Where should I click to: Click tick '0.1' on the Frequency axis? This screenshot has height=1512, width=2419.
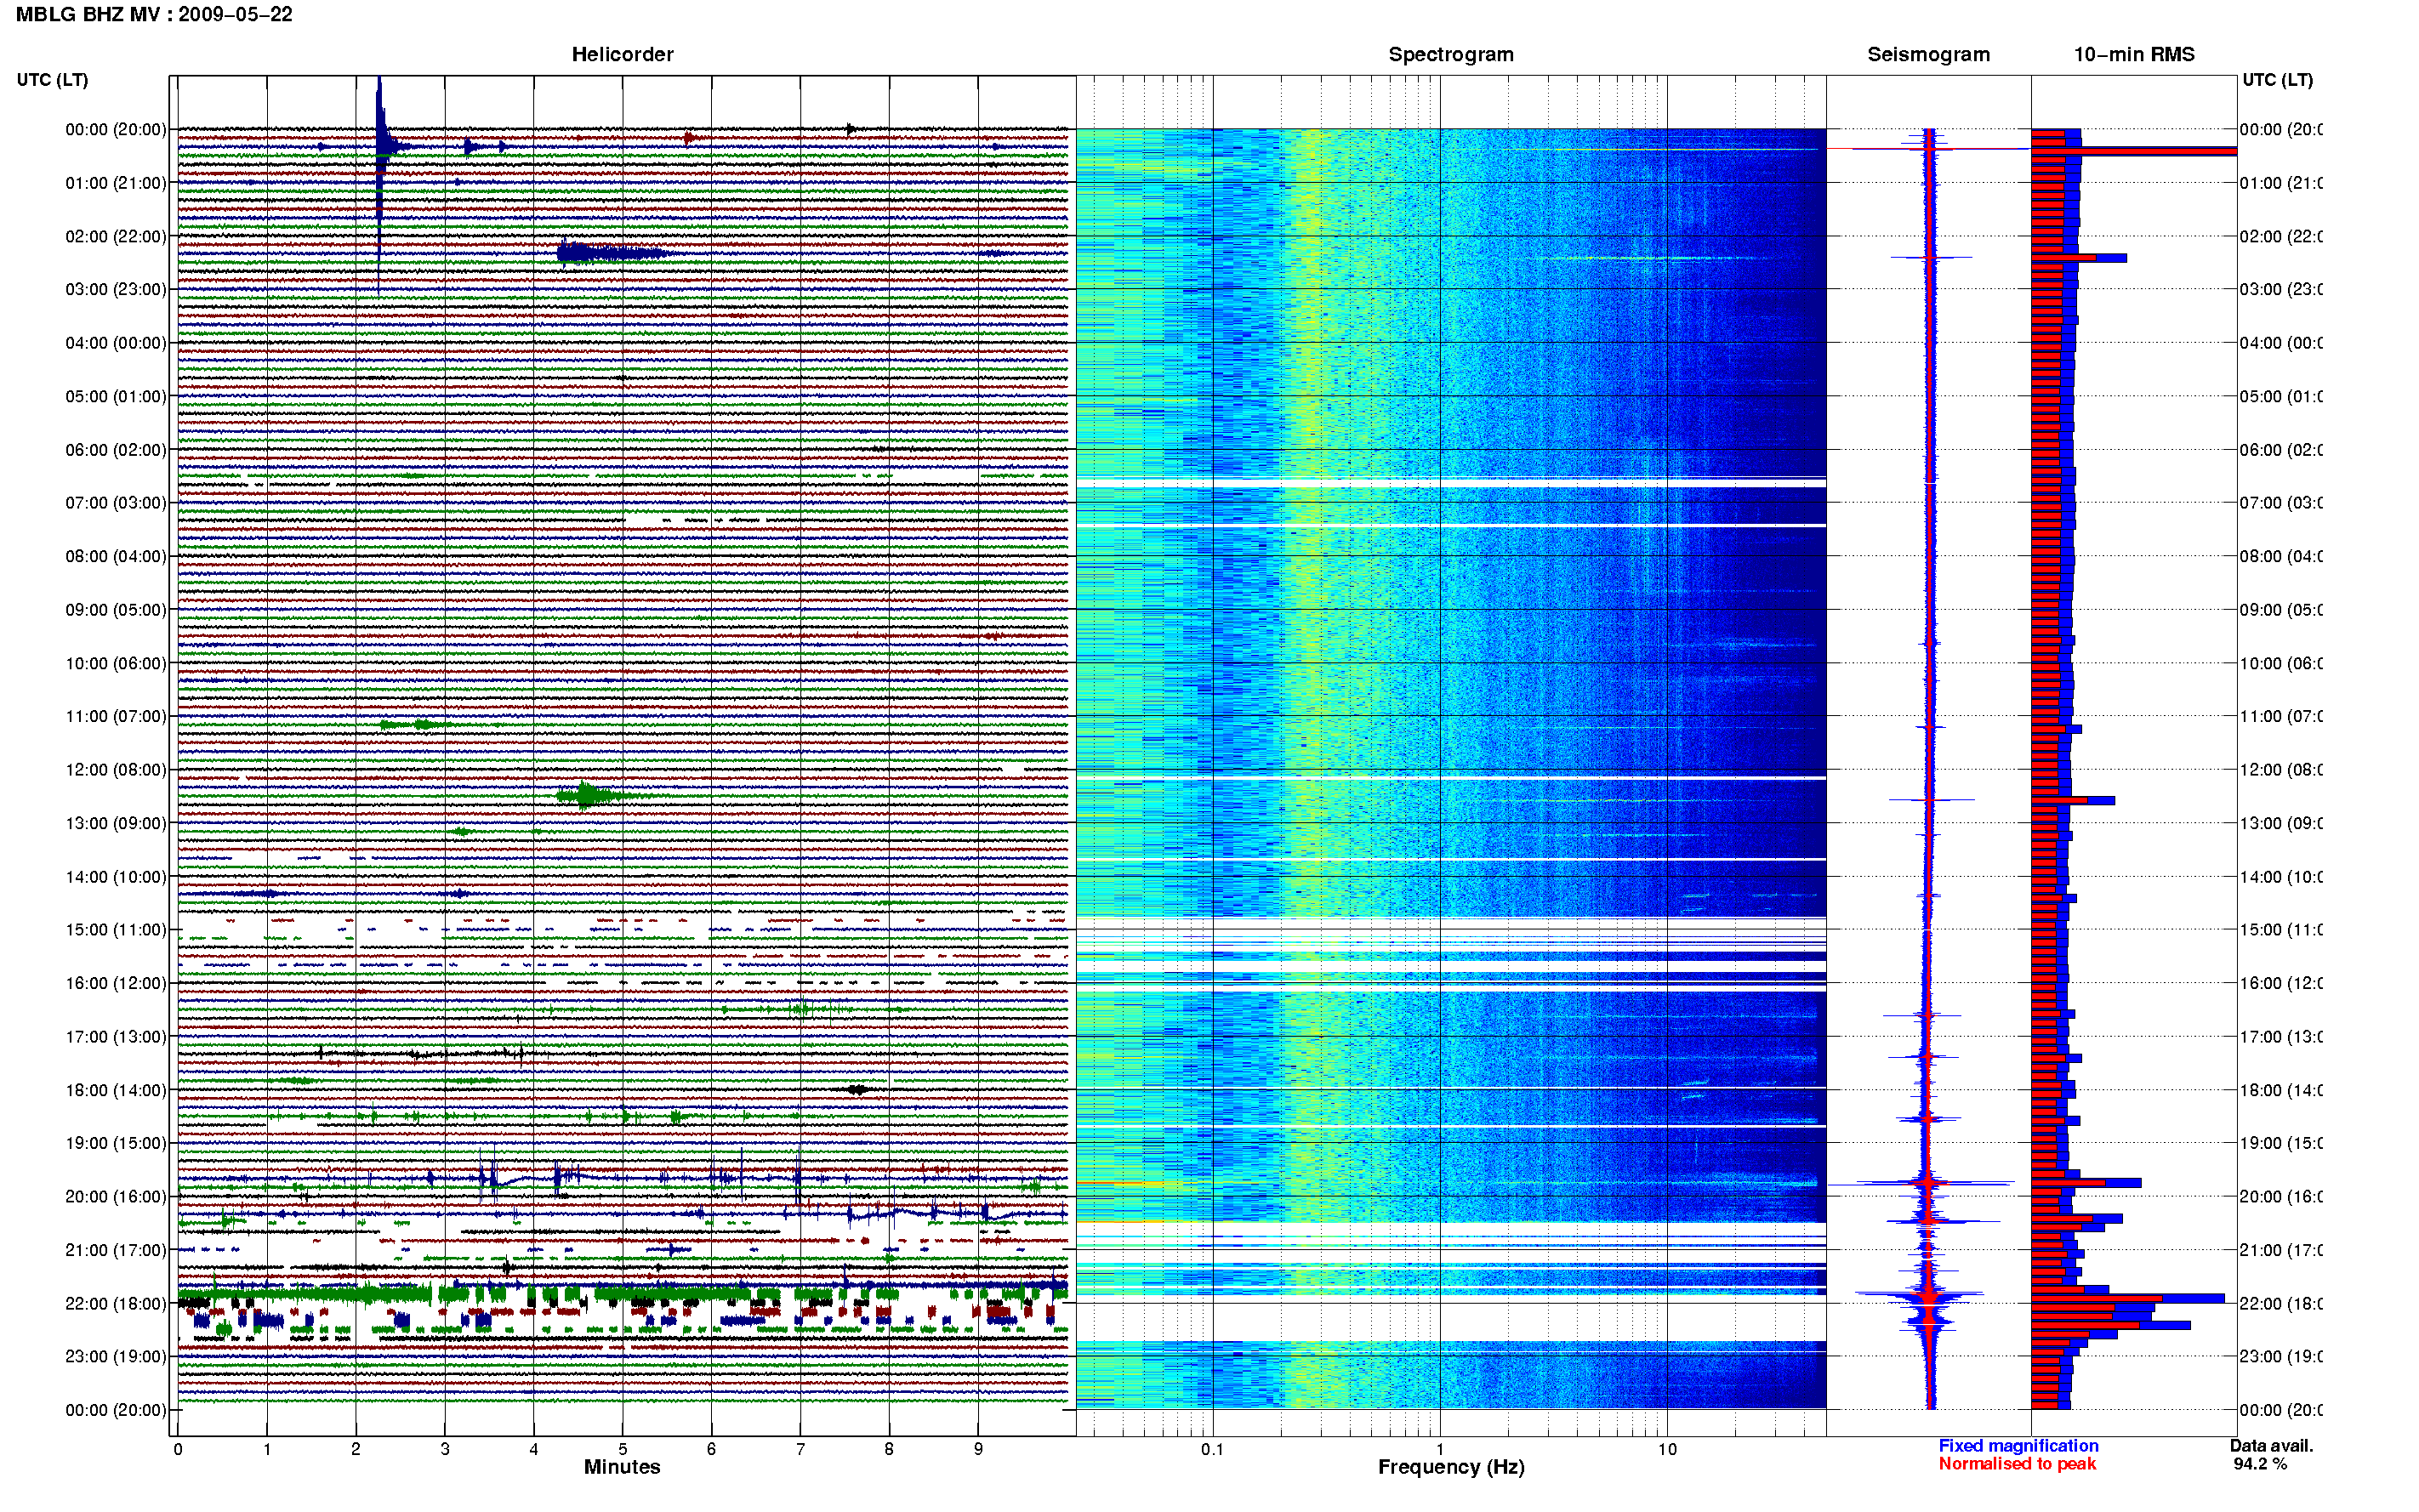pos(1212,1449)
